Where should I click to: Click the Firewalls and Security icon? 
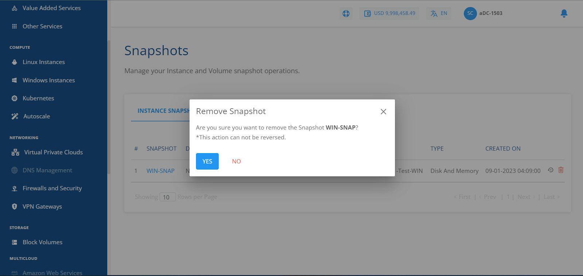click(x=15, y=188)
